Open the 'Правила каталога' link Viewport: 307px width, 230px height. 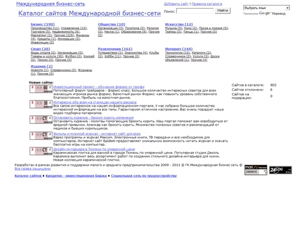coord(207,4)
